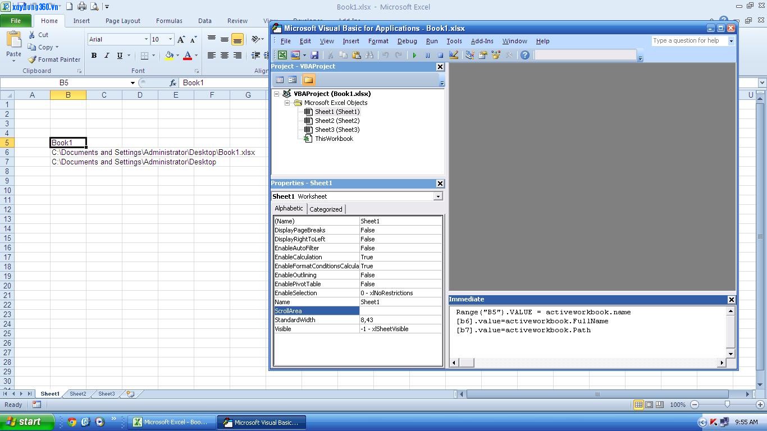The width and height of the screenshot is (767, 431).
Task: Click the Type a question for help box
Action: pyautogui.click(x=690, y=41)
